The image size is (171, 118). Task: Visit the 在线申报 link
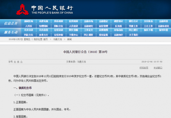pyautogui.click(x=59, y=35)
